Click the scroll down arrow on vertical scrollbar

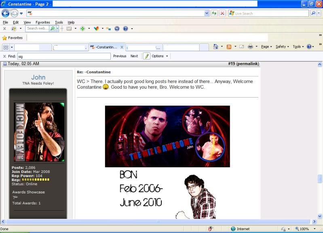(320, 216)
